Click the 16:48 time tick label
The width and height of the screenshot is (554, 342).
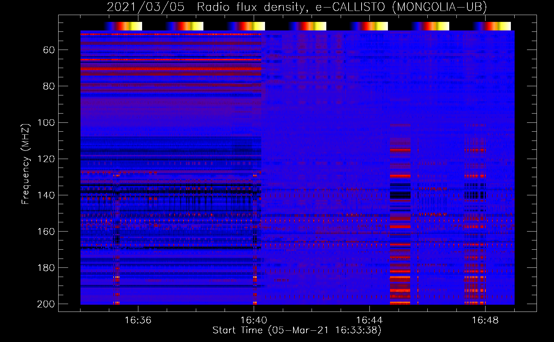(x=485, y=320)
